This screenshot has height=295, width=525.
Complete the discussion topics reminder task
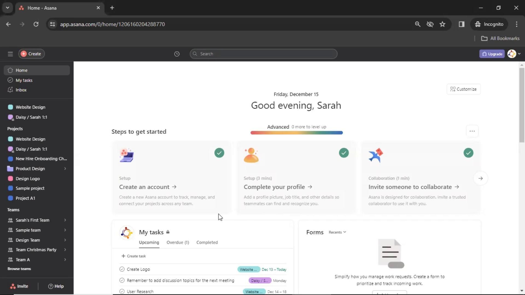(122, 281)
